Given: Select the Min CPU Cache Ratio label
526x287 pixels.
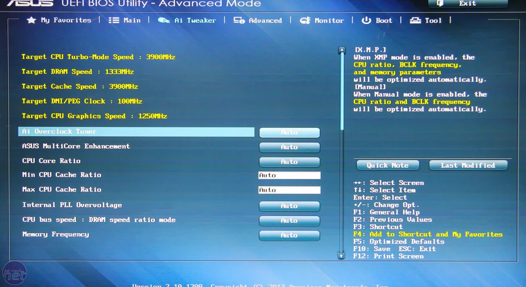Looking at the screenshot, I should pyautogui.click(x=62, y=175).
